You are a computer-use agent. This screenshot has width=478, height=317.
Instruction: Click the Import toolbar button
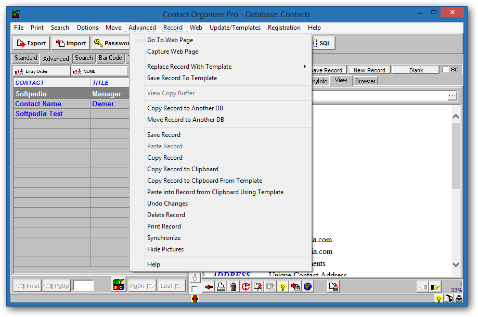point(71,43)
